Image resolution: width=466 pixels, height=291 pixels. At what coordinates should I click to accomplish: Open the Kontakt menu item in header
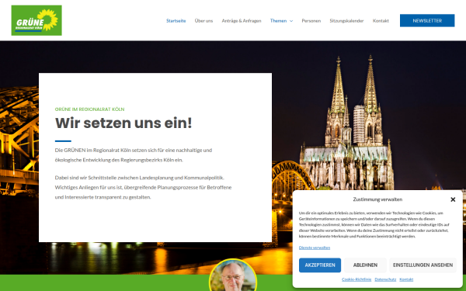pos(381,21)
